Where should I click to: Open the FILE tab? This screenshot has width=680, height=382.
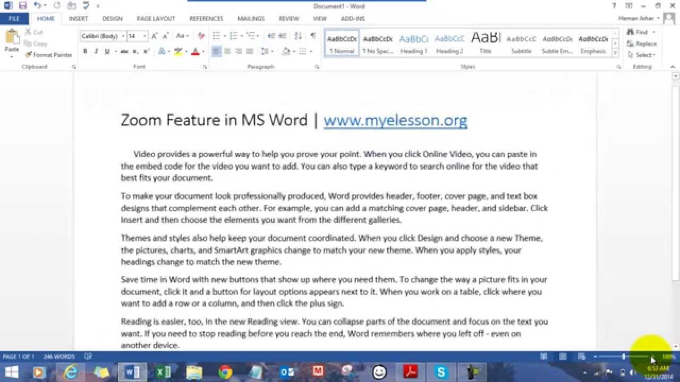(x=14, y=19)
